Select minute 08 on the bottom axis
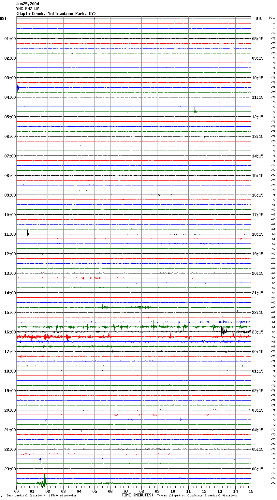Viewport: 277px width, 500px height. (x=141, y=491)
